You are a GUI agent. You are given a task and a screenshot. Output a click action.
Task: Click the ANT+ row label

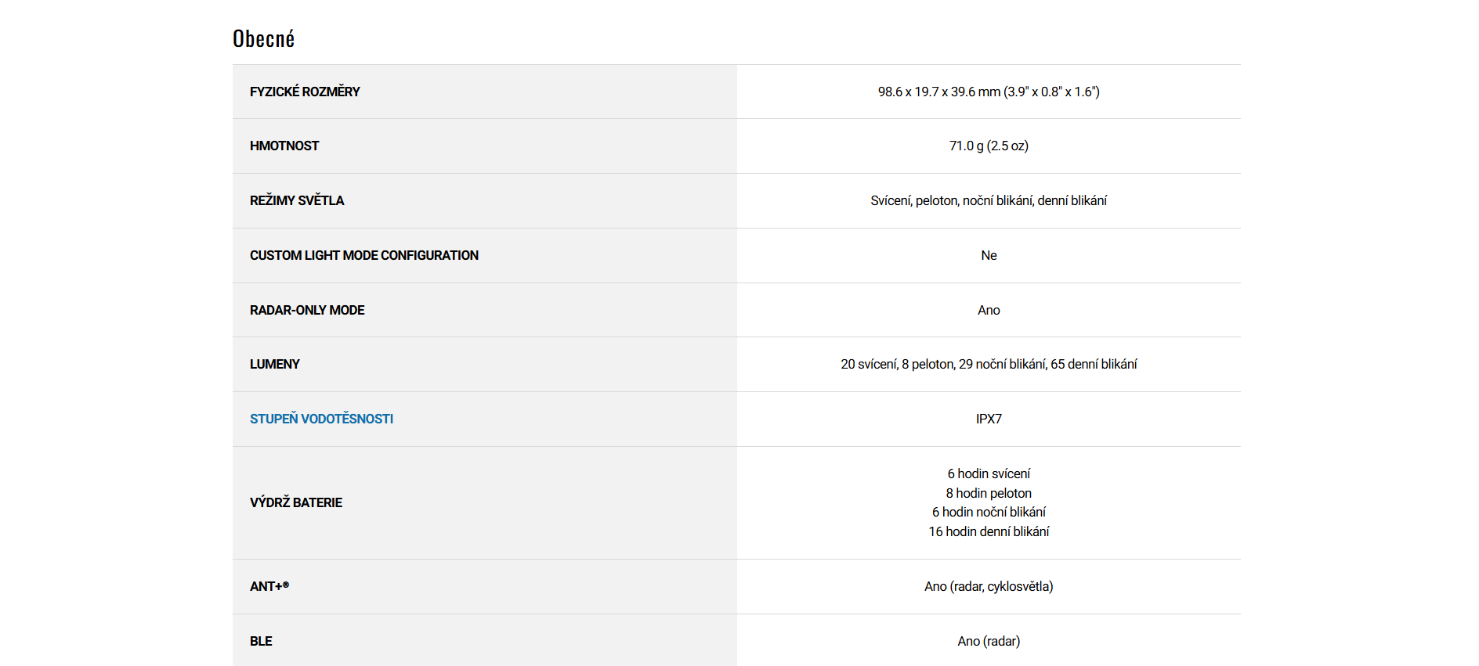click(269, 586)
